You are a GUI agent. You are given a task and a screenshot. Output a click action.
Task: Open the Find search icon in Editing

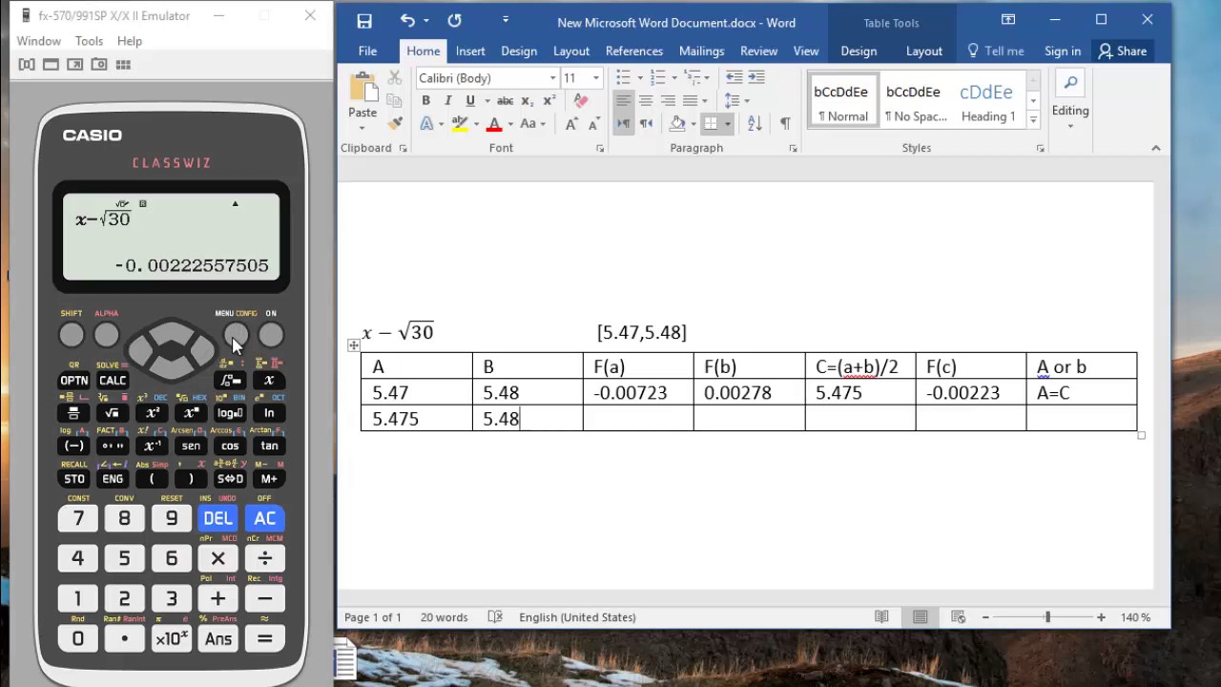[x=1070, y=84]
